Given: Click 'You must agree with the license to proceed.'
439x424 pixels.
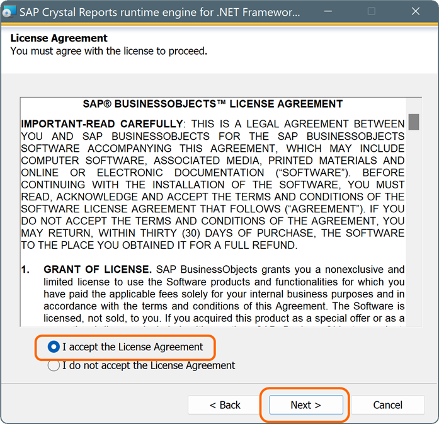Looking at the screenshot, I should [x=108, y=51].
